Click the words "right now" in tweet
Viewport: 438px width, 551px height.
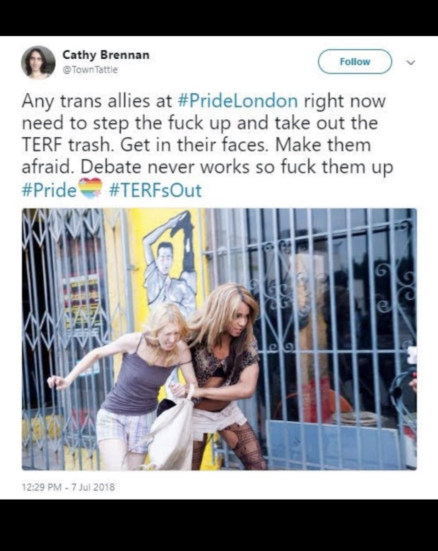click(344, 101)
